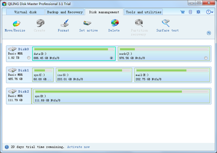Expand the help dropdown arrow
Screen dimensions: 217x153
pyautogui.click(x=212, y=12)
